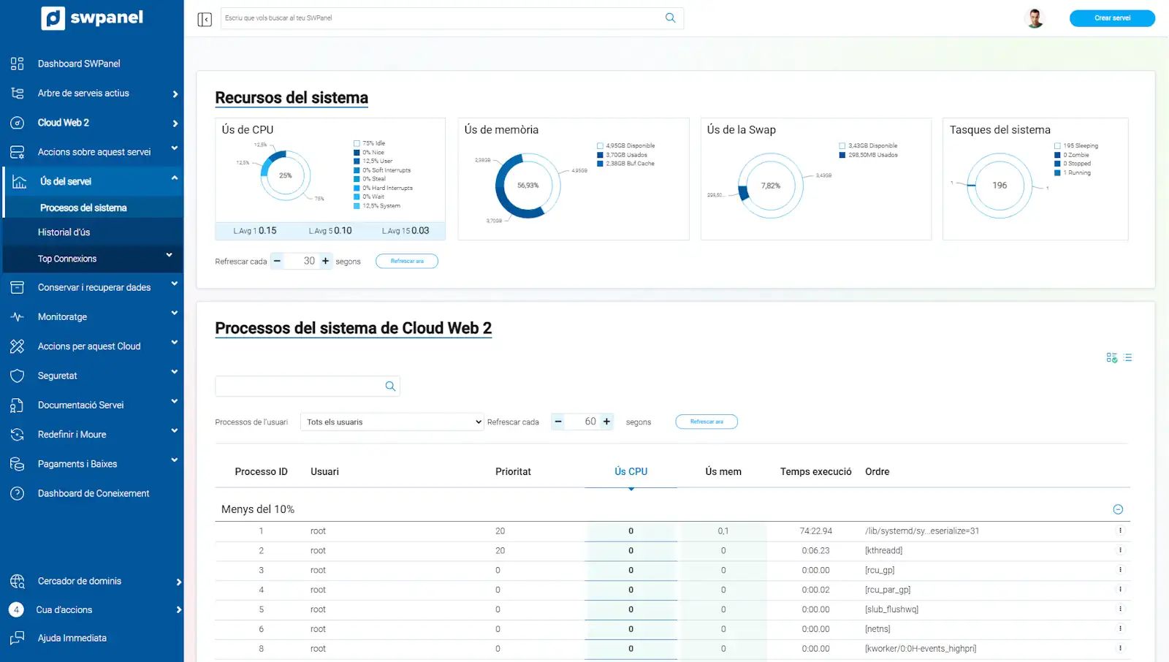Viewport: 1169px width, 662px height.
Task: Sort by Processo ID column header
Action: tap(261, 472)
